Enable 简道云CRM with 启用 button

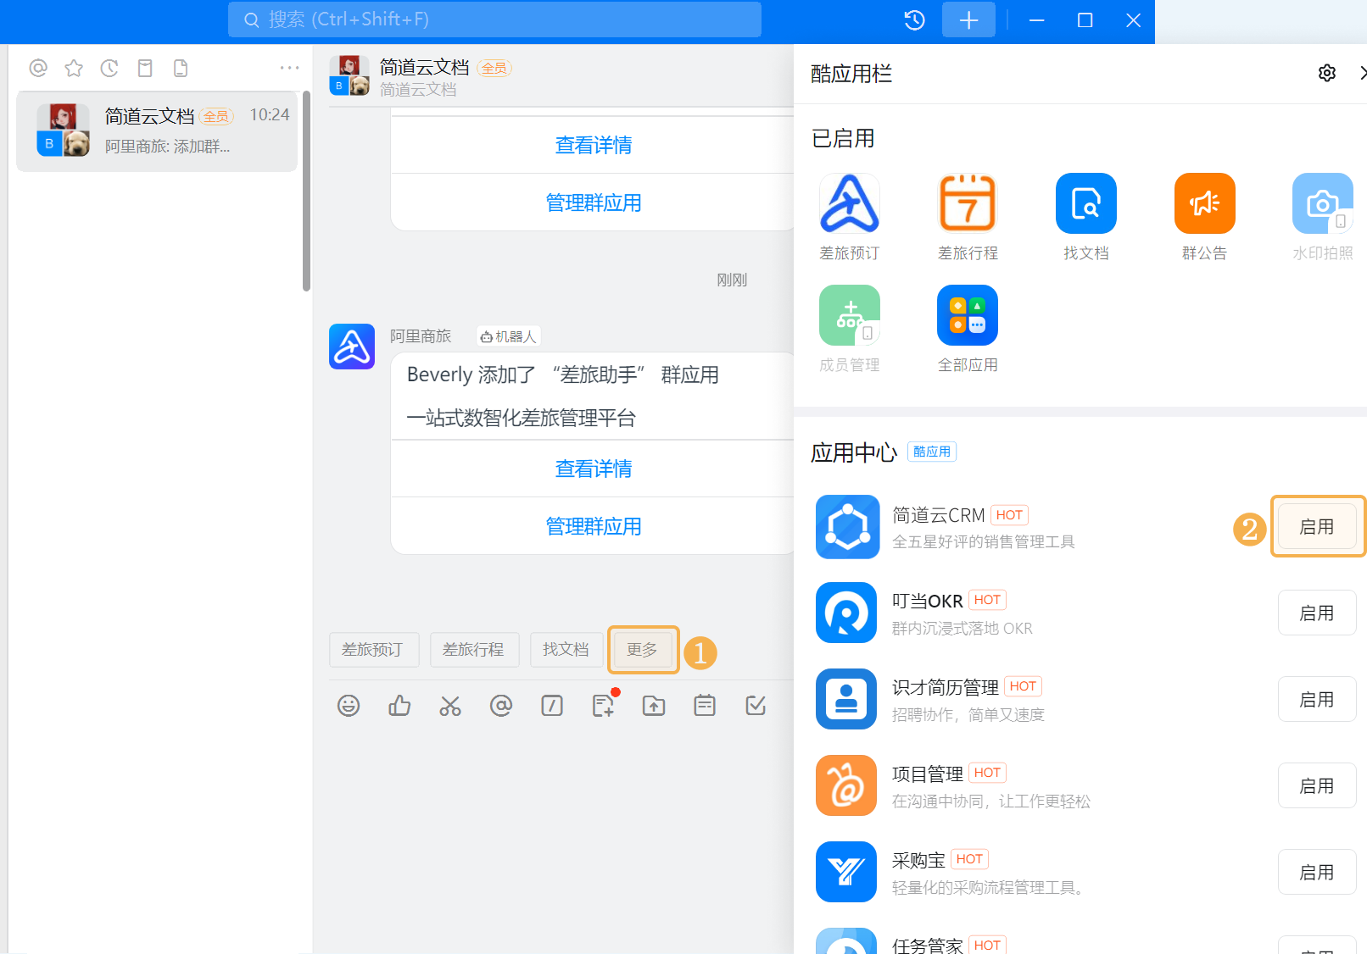click(1317, 527)
